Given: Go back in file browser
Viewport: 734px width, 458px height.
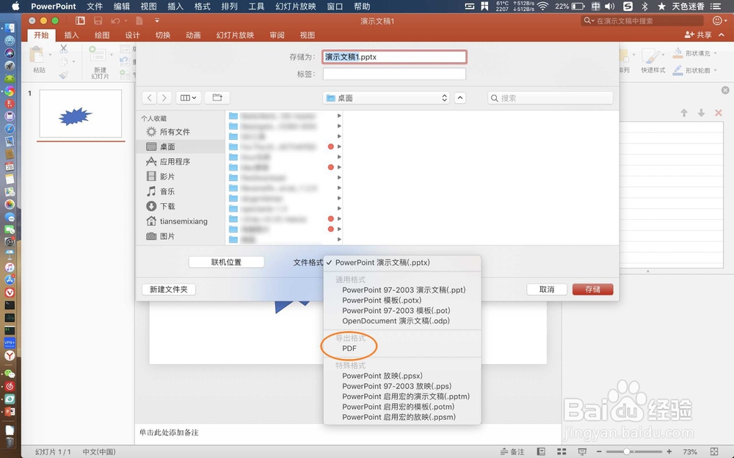Looking at the screenshot, I should click(149, 97).
